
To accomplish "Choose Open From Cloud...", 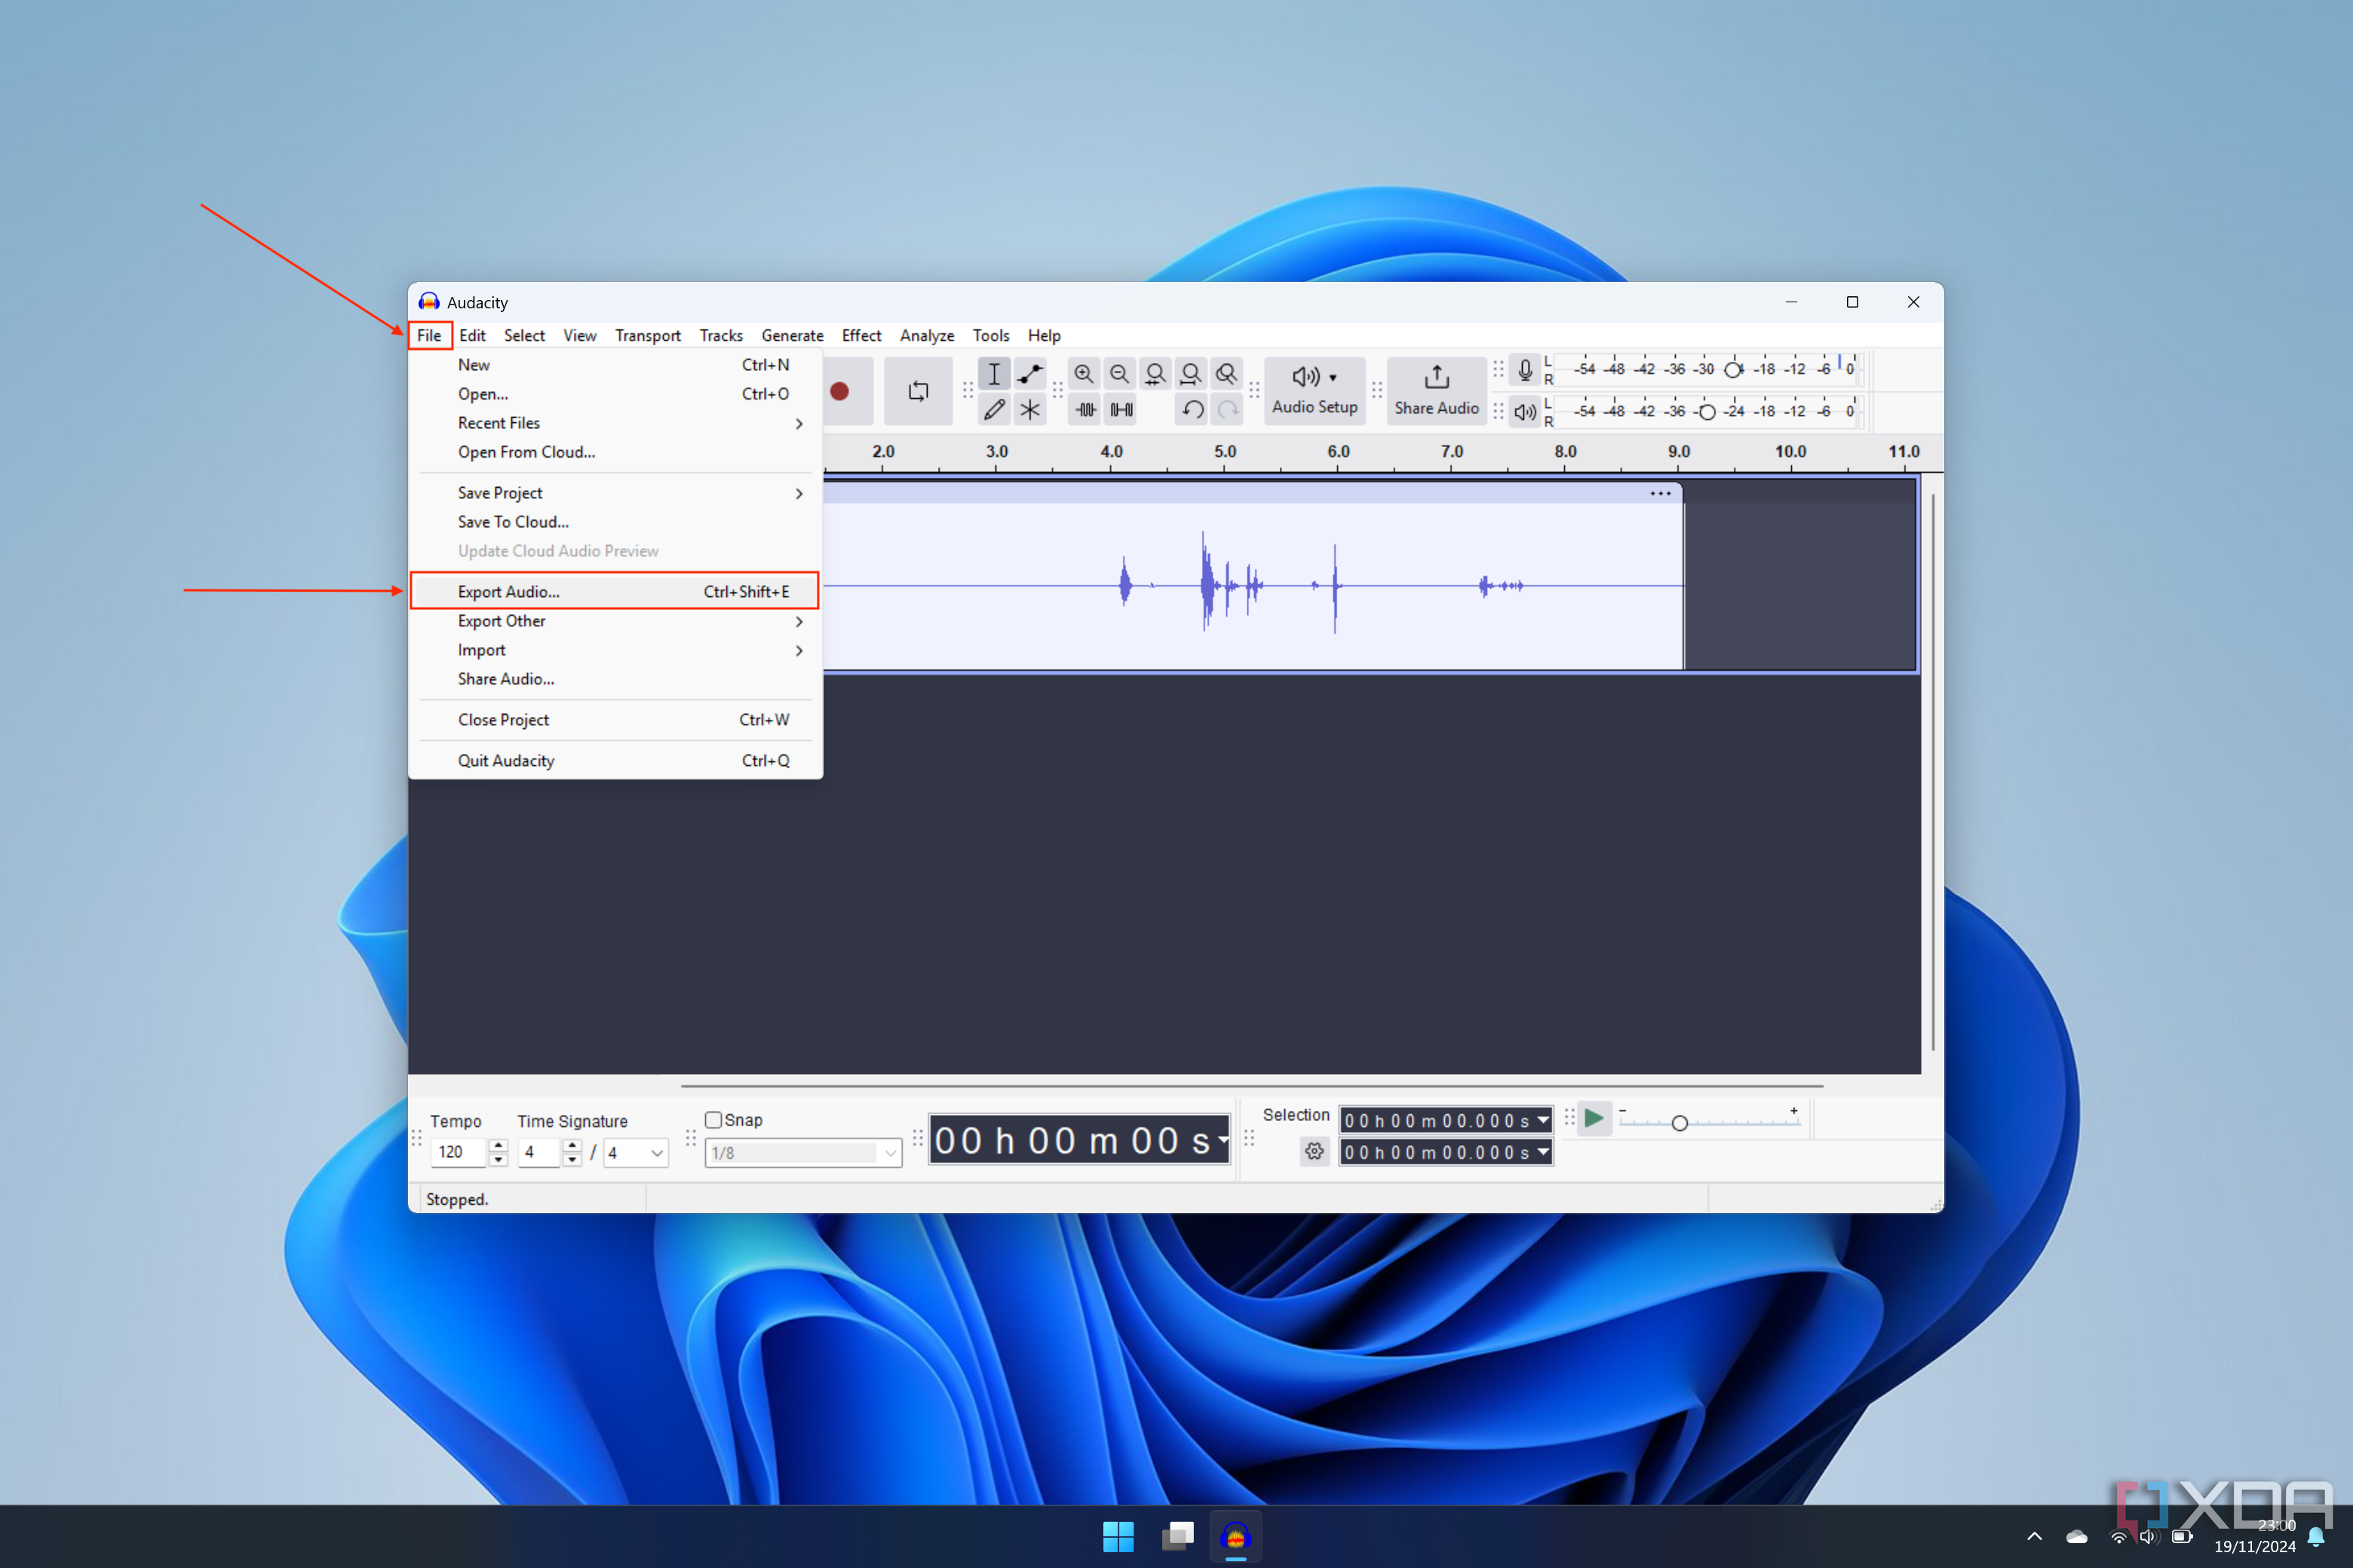I will [x=616, y=452].
